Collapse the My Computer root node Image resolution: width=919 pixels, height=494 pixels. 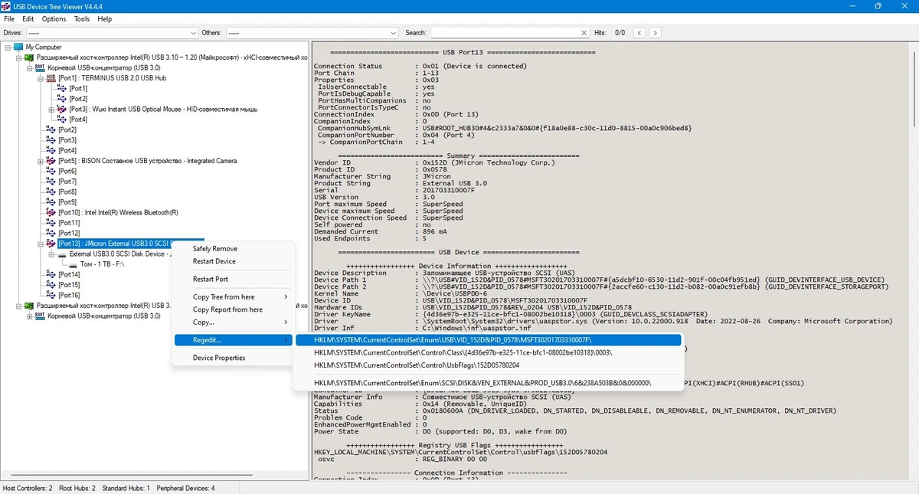pyautogui.click(x=8, y=47)
